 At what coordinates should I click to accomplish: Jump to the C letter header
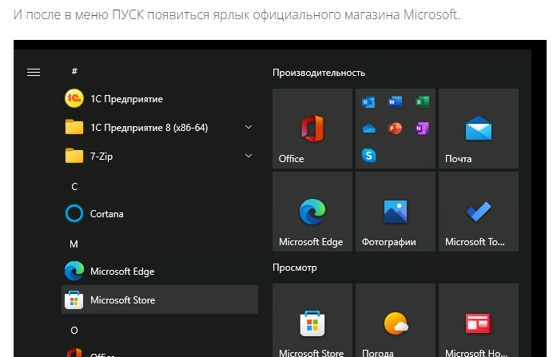(74, 186)
